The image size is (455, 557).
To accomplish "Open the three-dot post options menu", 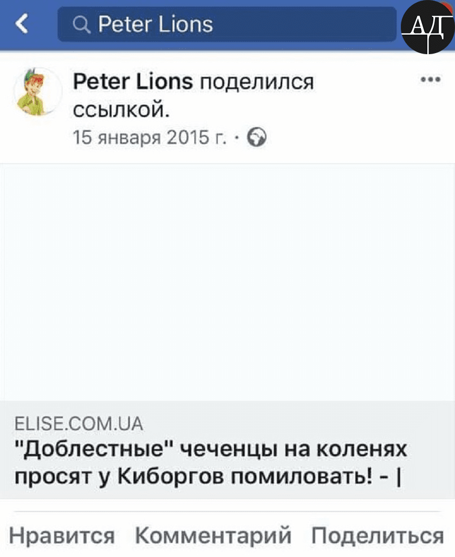I will (x=430, y=80).
